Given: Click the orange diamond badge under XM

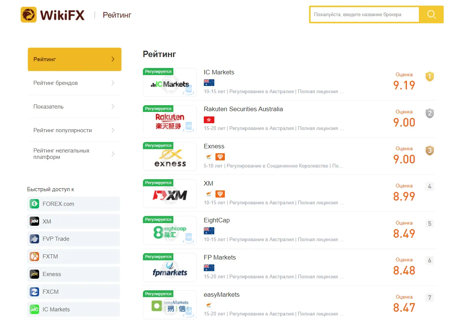Looking at the screenshot, I should (220, 194).
